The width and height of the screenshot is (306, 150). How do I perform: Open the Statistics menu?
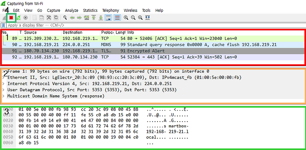90,11
